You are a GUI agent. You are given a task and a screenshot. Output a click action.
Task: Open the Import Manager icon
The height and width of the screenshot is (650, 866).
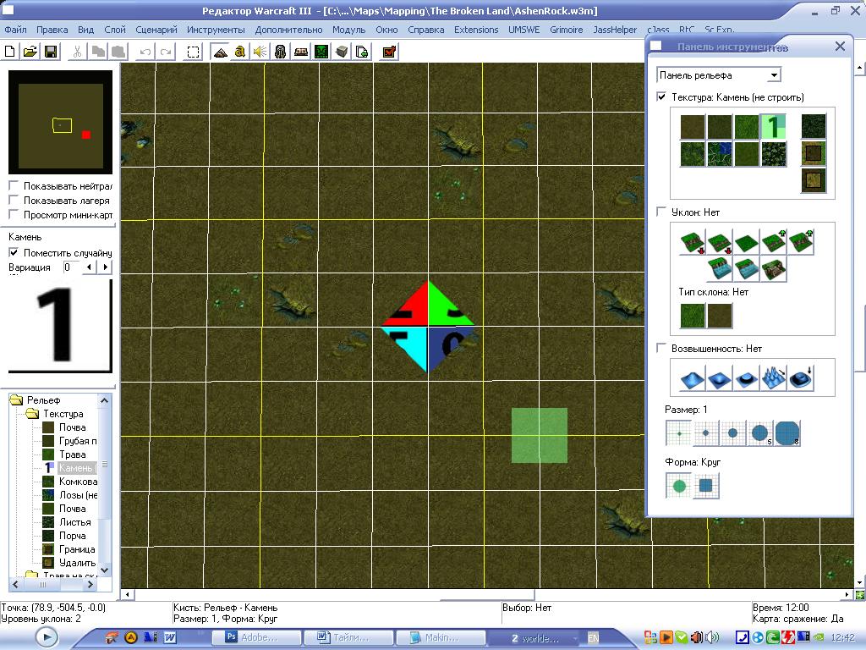click(362, 52)
